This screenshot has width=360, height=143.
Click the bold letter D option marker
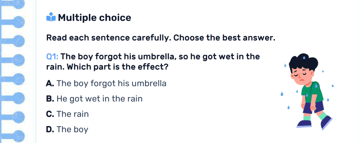[50, 129]
